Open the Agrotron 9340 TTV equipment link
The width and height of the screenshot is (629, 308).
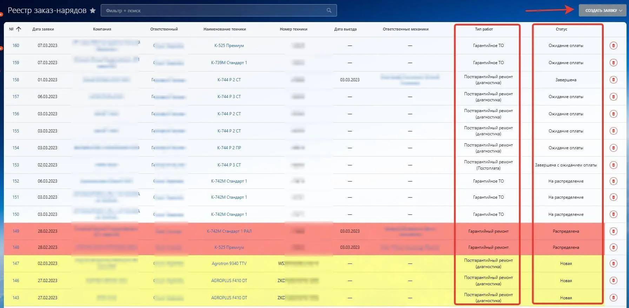click(x=229, y=263)
